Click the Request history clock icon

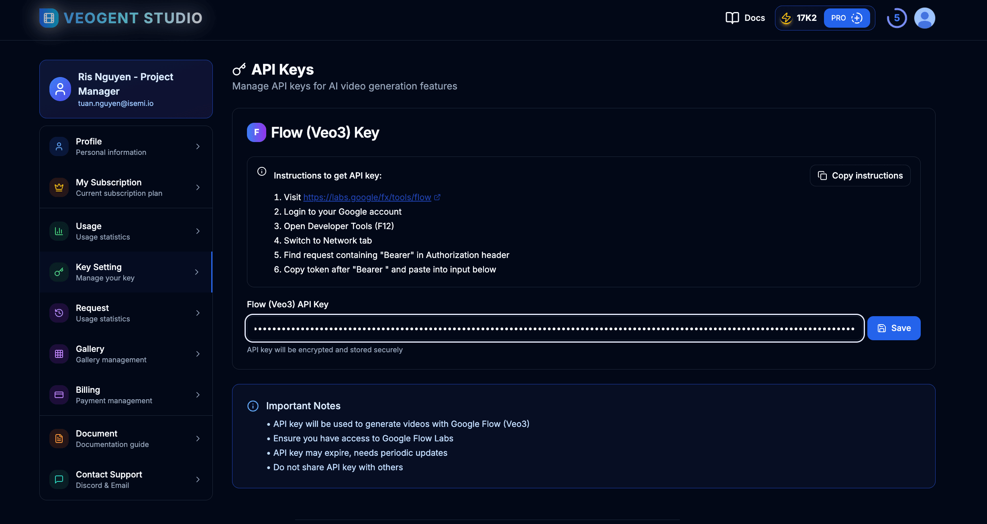coord(59,313)
